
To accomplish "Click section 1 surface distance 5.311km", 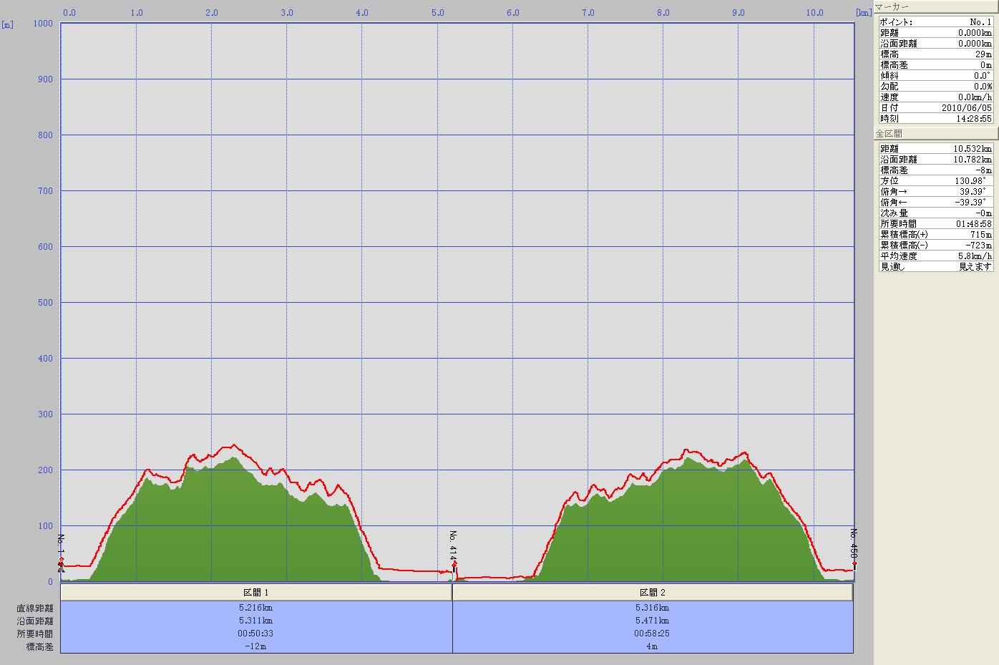I will click(x=256, y=621).
